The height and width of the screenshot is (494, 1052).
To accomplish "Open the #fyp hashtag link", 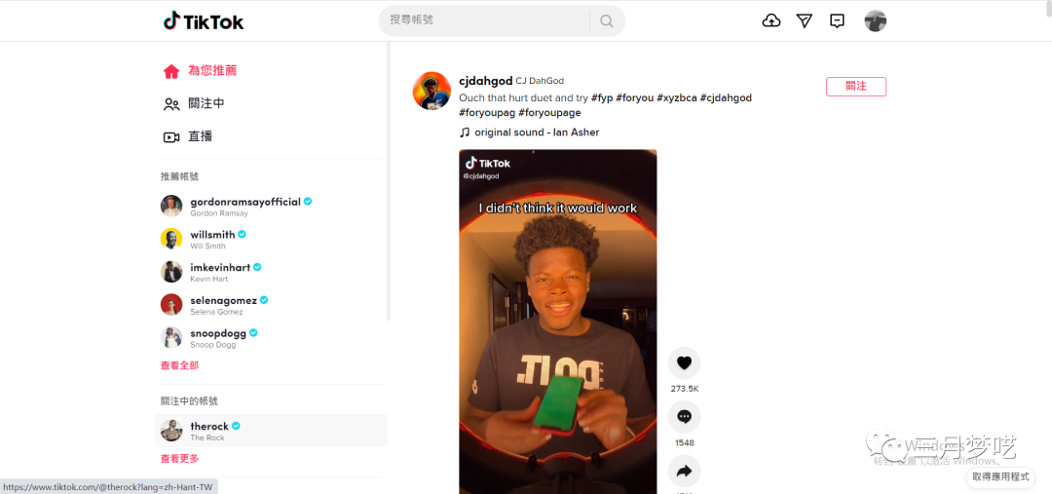I will [602, 98].
